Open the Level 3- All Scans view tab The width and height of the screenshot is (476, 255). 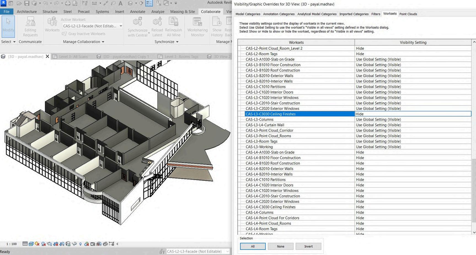pos(73,57)
